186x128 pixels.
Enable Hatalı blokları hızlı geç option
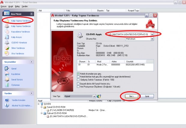[78, 77]
